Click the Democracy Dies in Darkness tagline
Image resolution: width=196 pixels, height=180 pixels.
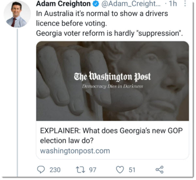click(x=112, y=87)
